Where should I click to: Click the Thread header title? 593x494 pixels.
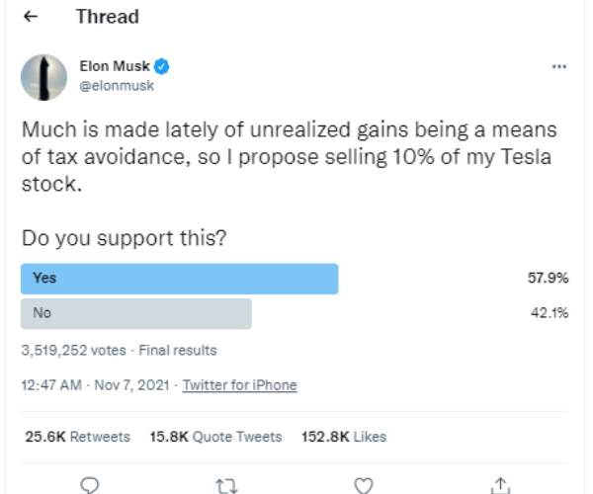[x=107, y=18]
